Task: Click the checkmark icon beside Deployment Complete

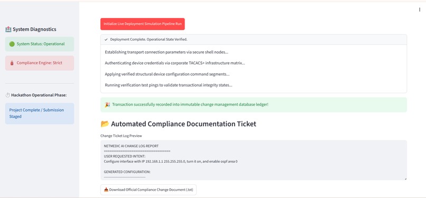Action: (106, 40)
